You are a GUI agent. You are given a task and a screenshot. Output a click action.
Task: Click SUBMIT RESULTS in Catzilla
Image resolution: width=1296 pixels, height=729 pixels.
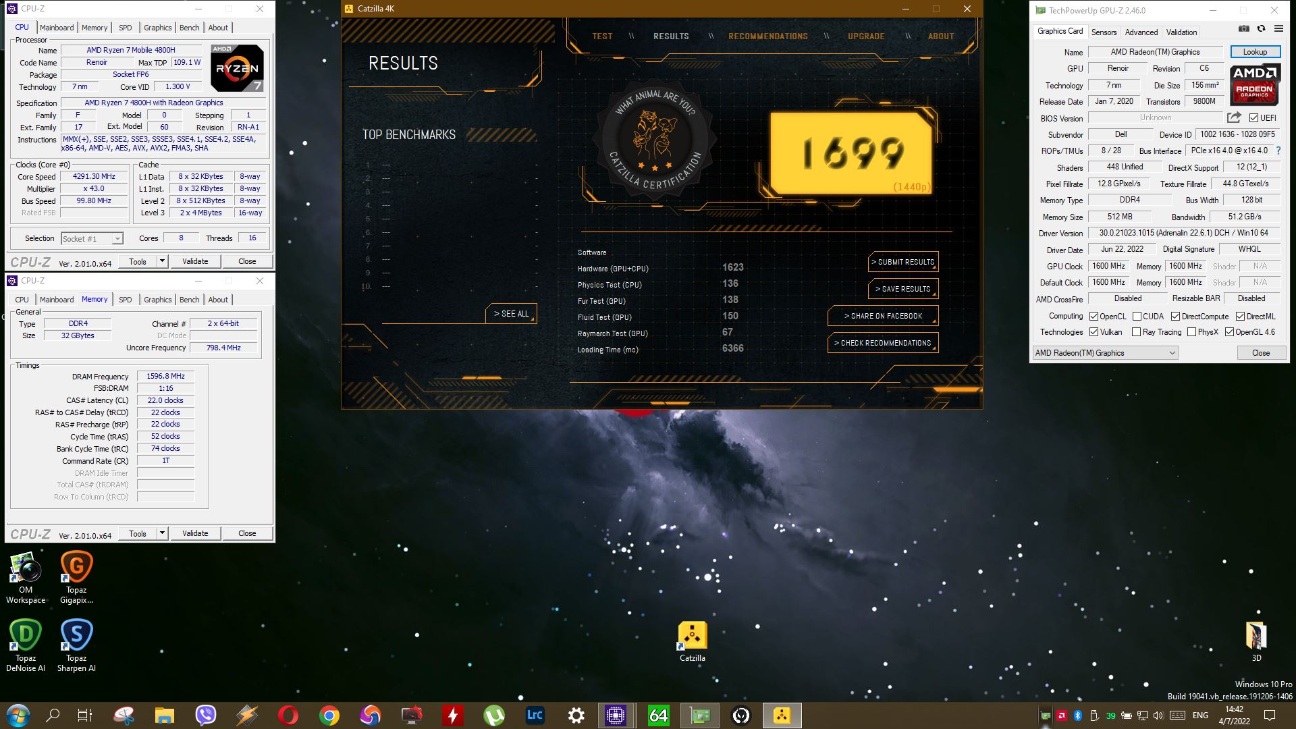[903, 262]
